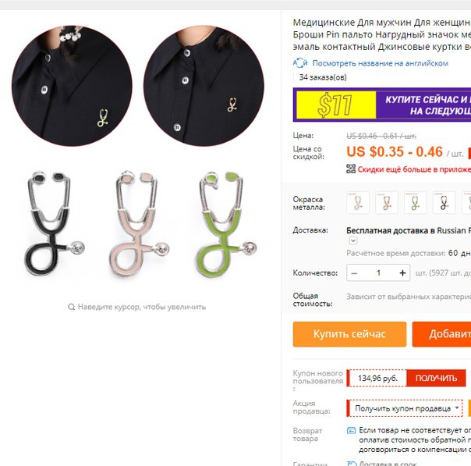Increase quantity with the plus button
Image resolution: width=471 pixels, height=466 pixels.
402,273
